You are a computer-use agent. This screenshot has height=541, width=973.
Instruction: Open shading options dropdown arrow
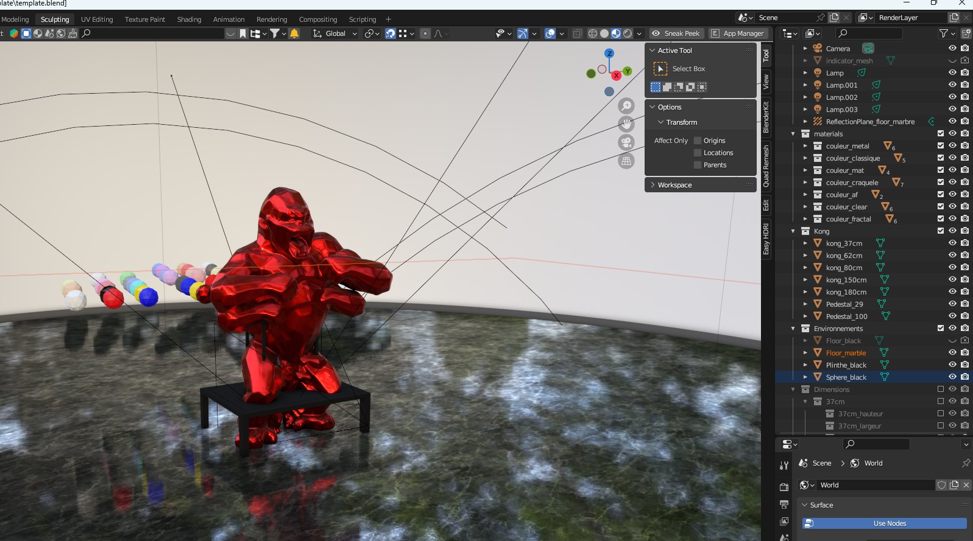tap(639, 33)
